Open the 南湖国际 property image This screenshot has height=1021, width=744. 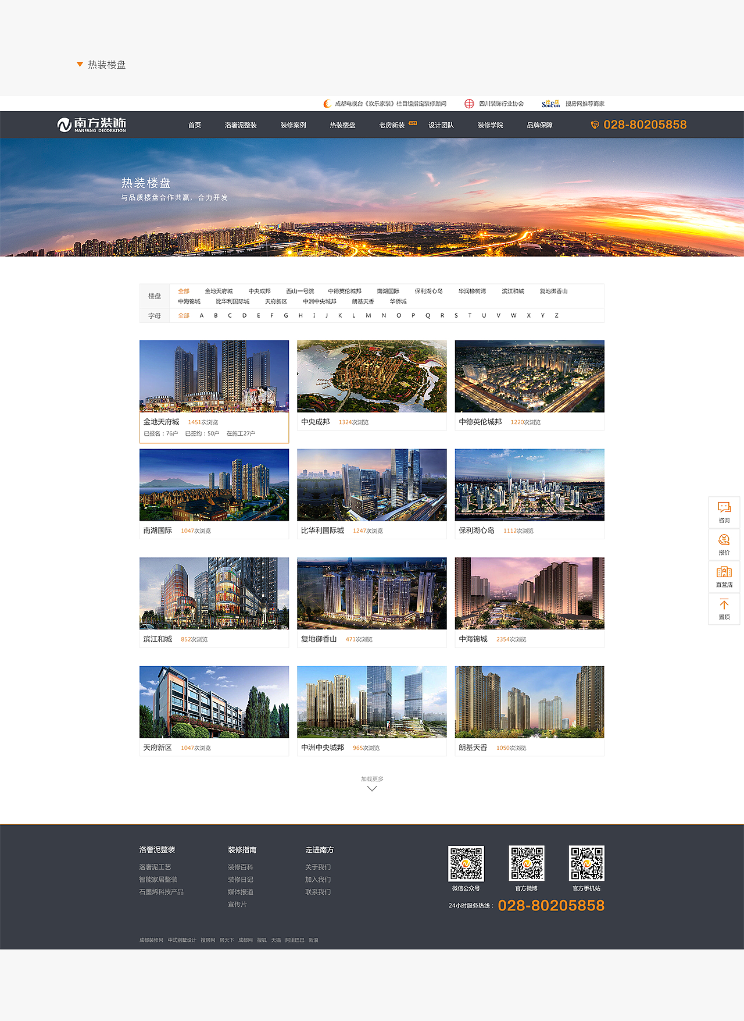point(214,485)
